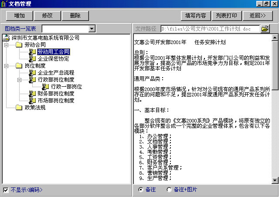
Task: Click the 删除 (Delete) button
Action: tap(75, 16)
